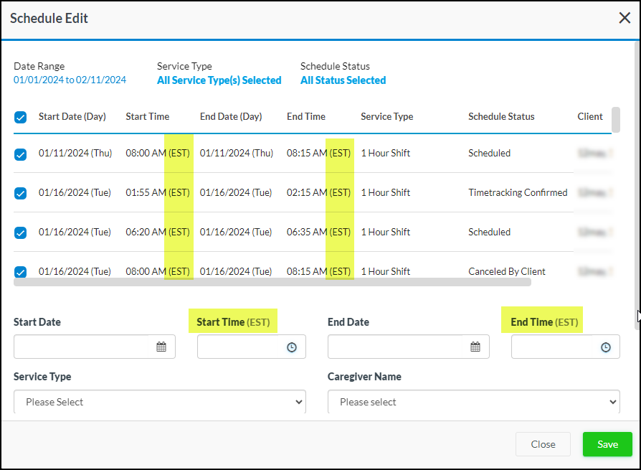Close the Schedule Edit dialog with X
641x470 pixels.
[625, 18]
